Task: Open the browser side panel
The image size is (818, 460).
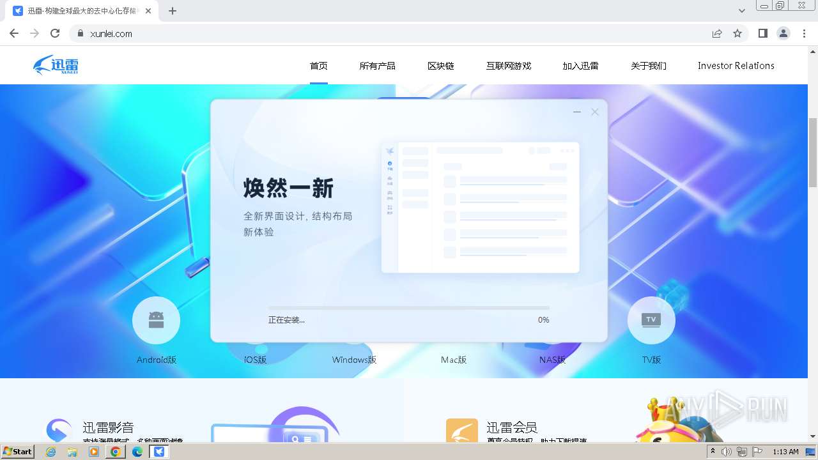Action: point(762,33)
